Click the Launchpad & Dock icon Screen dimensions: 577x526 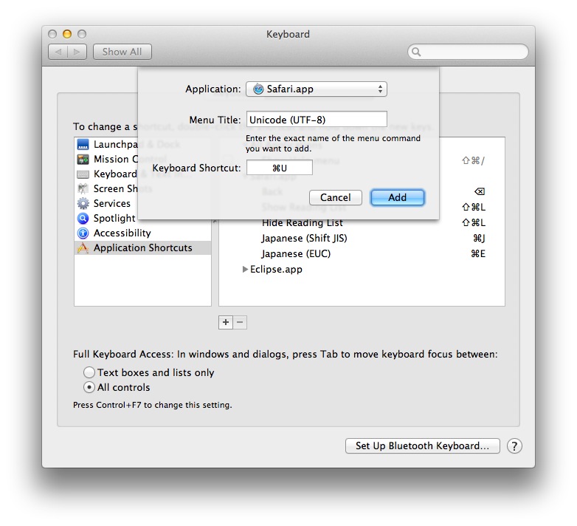click(83, 144)
